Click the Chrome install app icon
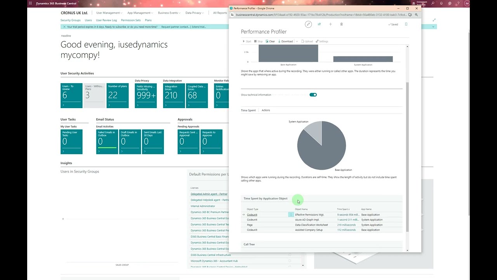Viewport: 497px width, 280px height. point(410,15)
